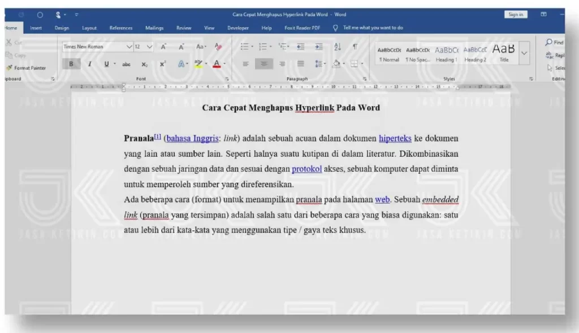This screenshot has height=333, width=579.
Task: Open the font name dropdown
Action: pos(129,47)
